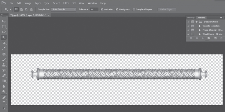Image resolution: width=225 pixels, height=112 pixels.
Task: Disable the Contiguous checkbox
Action: click(x=117, y=9)
